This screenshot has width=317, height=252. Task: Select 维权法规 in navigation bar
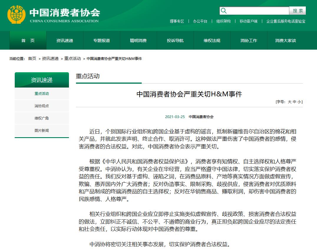point(212,41)
